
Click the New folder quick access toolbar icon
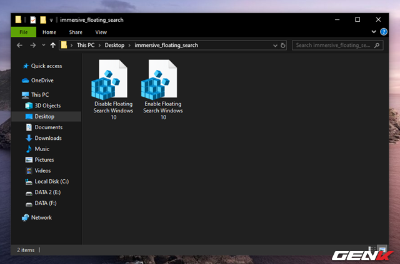43,19
